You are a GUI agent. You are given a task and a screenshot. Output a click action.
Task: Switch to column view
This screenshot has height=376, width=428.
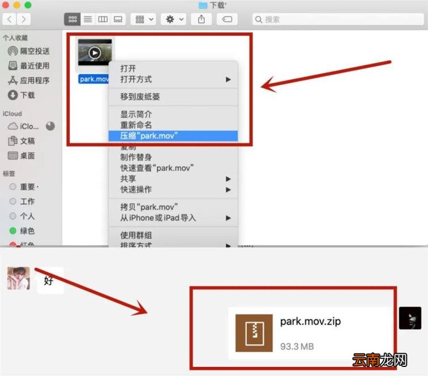[103, 19]
